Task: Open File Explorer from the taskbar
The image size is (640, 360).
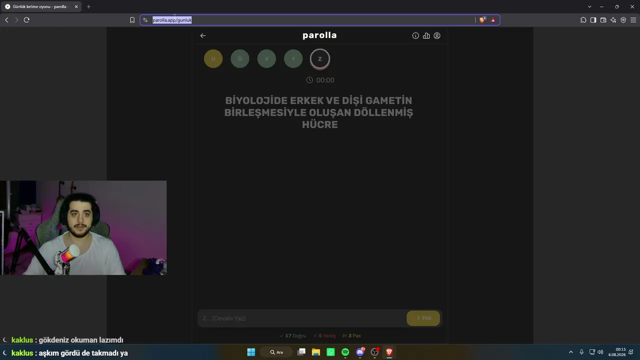Action: (x=316, y=352)
